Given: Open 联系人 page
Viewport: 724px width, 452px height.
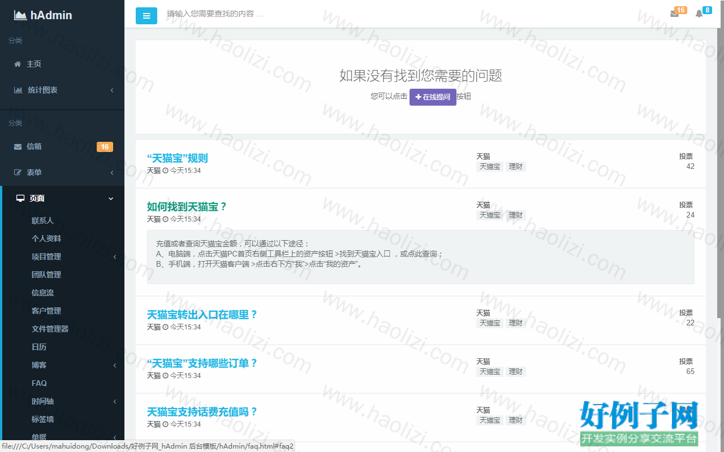Looking at the screenshot, I should click(42, 220).
